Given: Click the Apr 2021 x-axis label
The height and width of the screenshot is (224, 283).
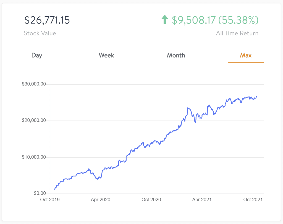Looking at the screenshot, I should [202, 200].
